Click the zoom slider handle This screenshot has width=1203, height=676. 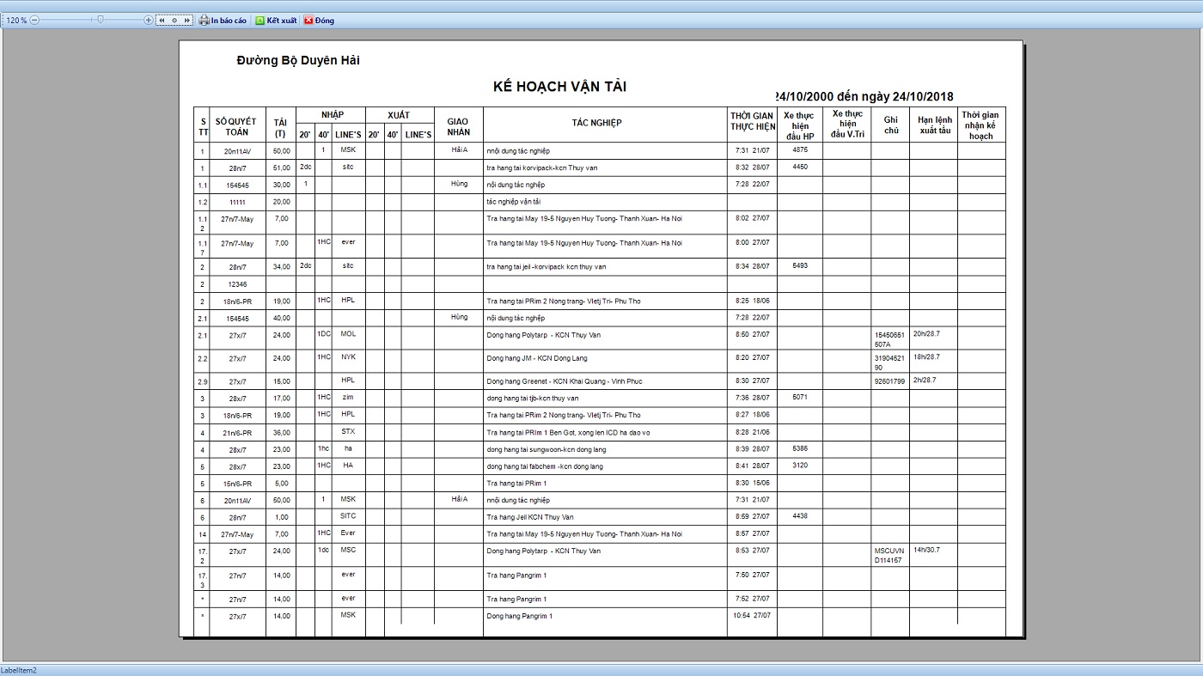pyautogui.click(x=100, y=19)
